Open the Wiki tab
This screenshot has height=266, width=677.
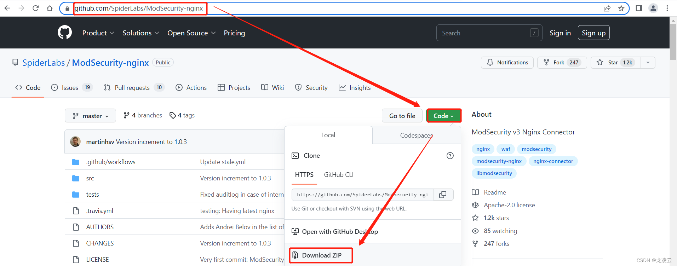[272, 87]
